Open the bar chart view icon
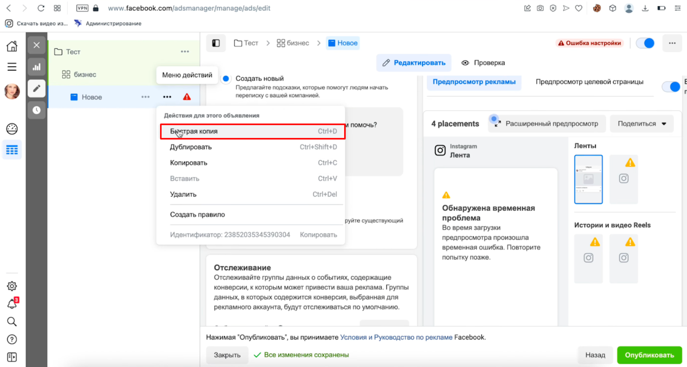This screenshot has height=367, width=687. [x=36, y=67]
